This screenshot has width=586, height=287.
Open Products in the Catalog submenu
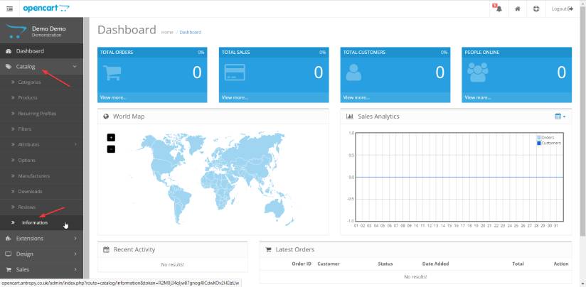[28, 98]
